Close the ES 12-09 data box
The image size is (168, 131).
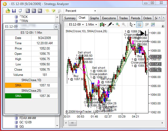click(56, 27)
